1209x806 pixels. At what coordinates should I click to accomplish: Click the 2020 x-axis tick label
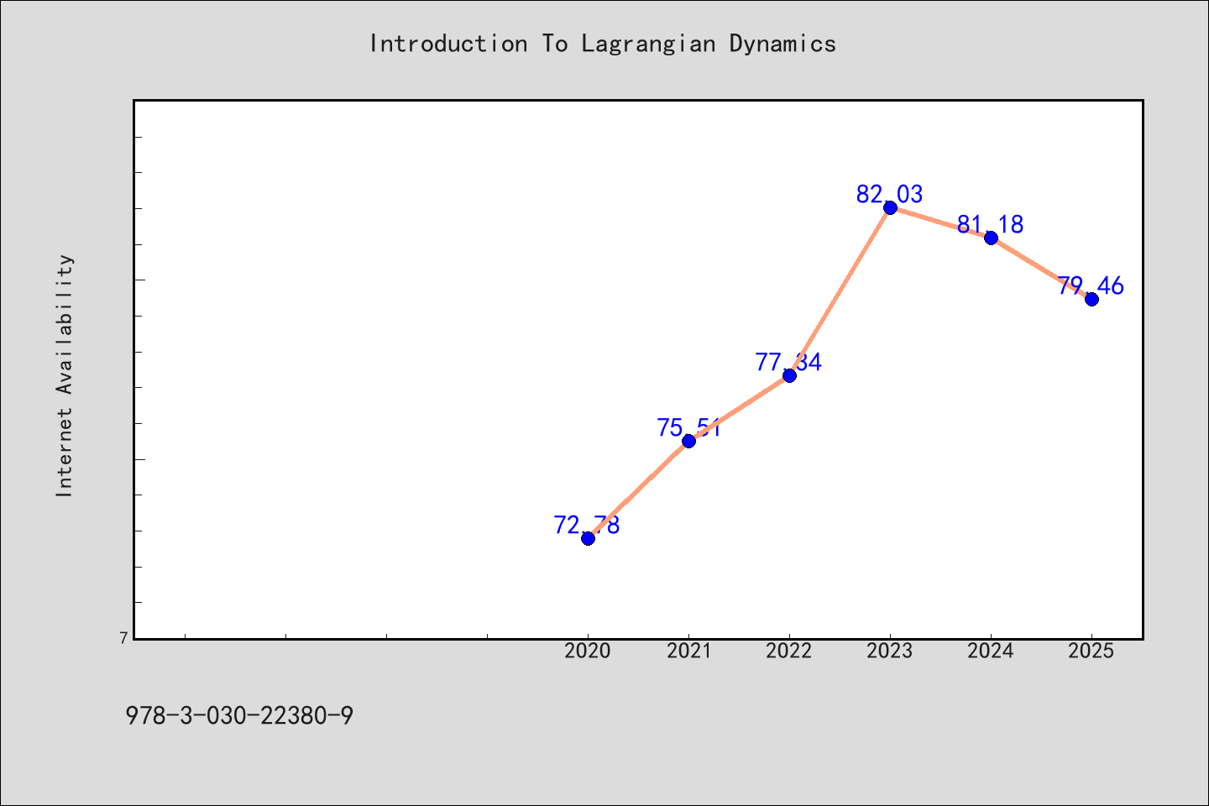[x=588, y=651]
